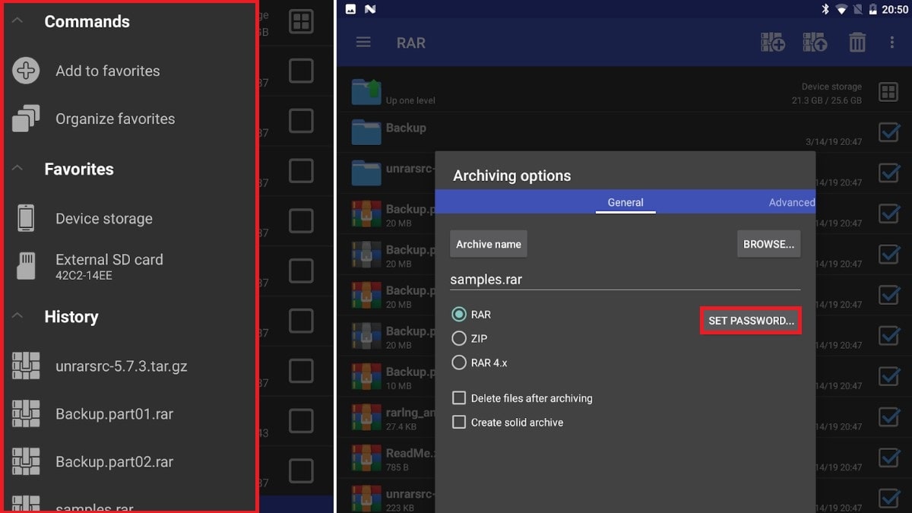Image resolution: width=912 pixels, height=513 pixels.
Task: Delete selected files with the trash icon
Action: pyautogui.click(x=857, y=43)
